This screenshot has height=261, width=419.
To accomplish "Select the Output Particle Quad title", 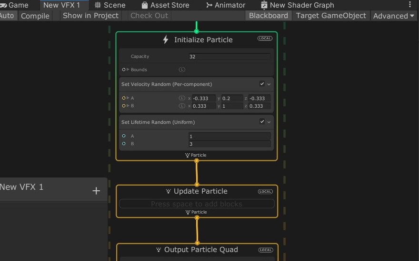I will (x=201, y=250).
